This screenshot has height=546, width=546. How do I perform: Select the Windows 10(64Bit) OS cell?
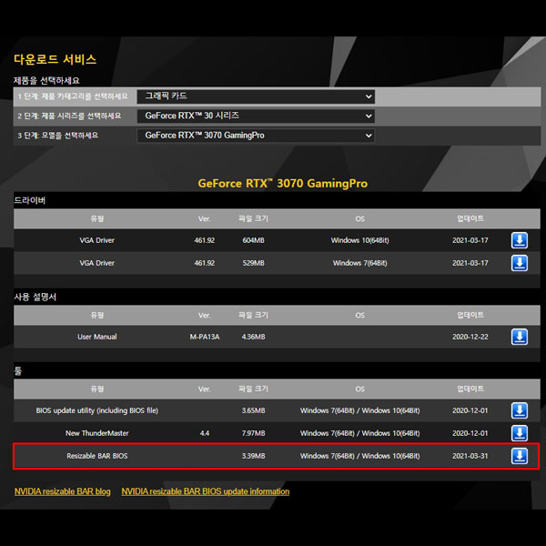pos(360,240)
